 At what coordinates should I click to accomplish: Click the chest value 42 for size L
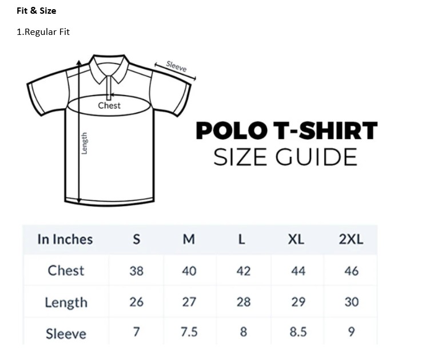(x=244, y=271)
